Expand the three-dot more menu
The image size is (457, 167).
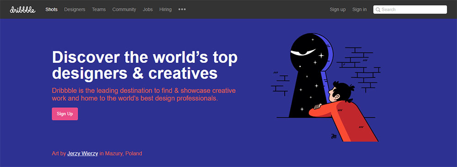[182, 9]
